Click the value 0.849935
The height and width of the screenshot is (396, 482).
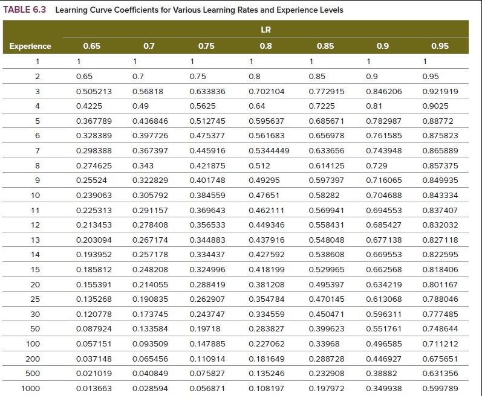(x=440, y=180)
